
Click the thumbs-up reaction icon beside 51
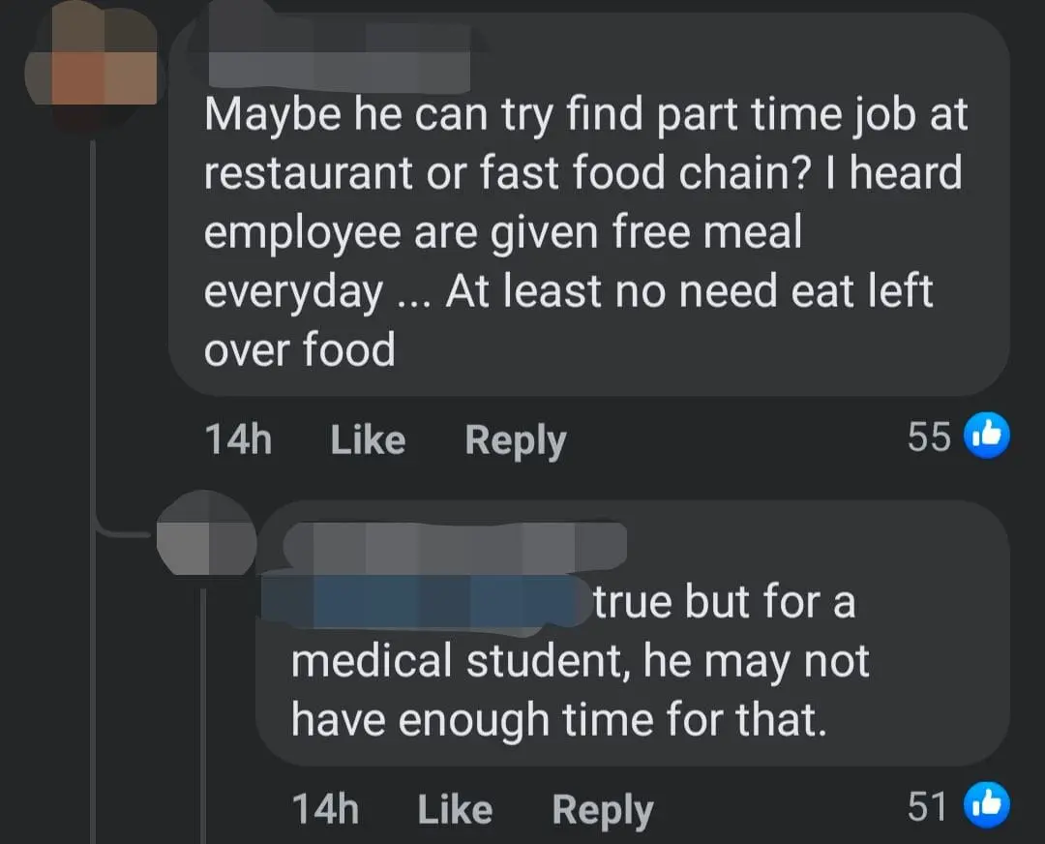pos(987,805)
